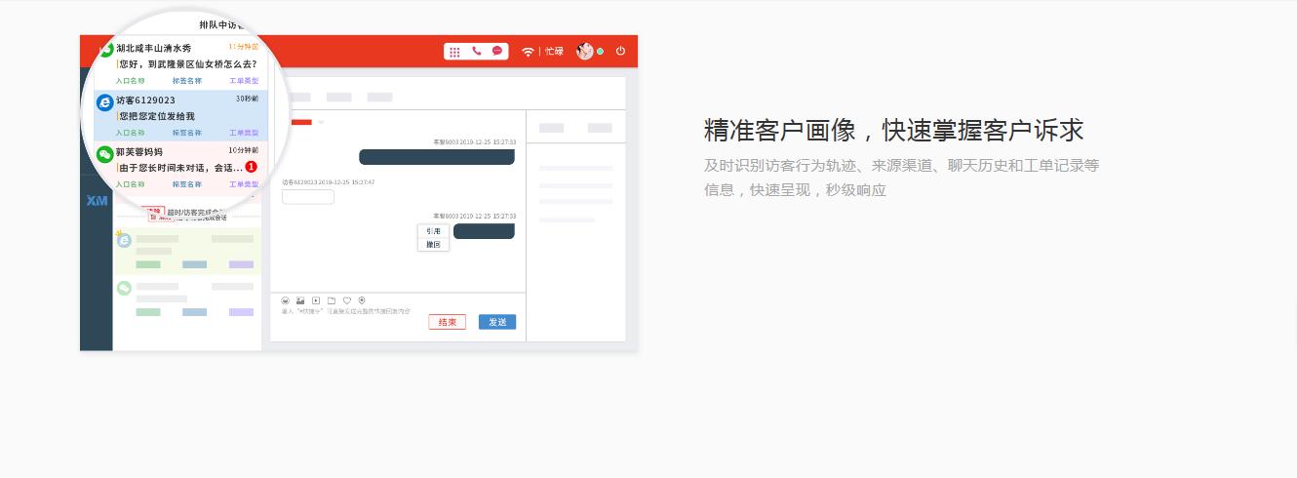Image resolution: width=1297 pixels, height=478 pixels.
Task: Click the XM logo in left sidebar
Action: pyautogui.click(x=97, y=201)
